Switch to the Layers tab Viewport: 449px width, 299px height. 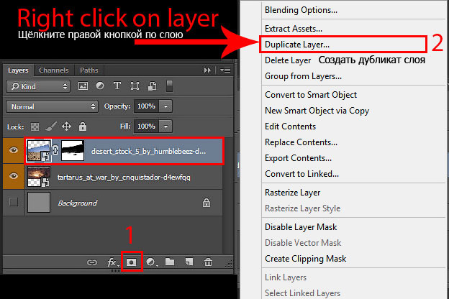pyautogui.click(x=18, y=70)
